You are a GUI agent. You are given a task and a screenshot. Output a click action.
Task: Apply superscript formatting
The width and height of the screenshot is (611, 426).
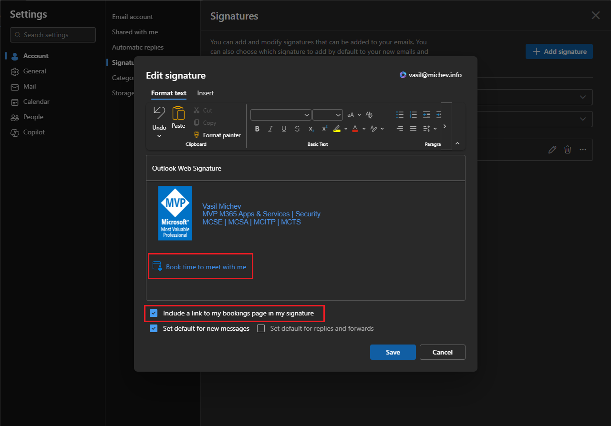tap(324, 129)
